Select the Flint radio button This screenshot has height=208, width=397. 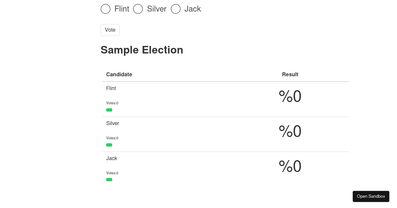click(106, 9)
